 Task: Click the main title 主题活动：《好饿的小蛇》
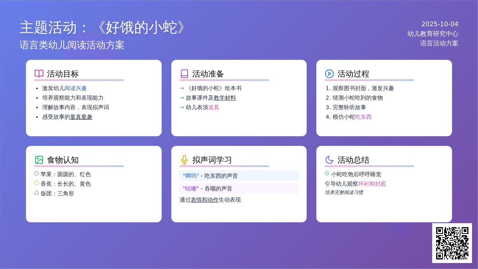click(x=104, y=27)
